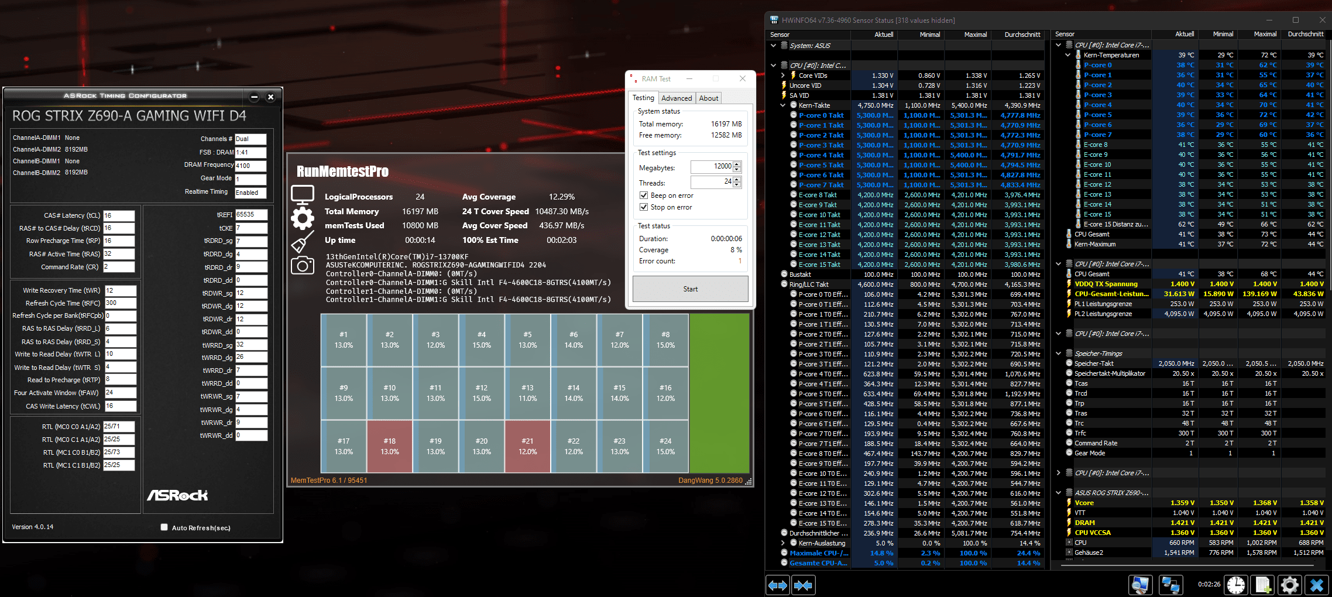Click the broom clean icon in RunMemtestPro
The image size is (1332, 597).
coord(303,242)
